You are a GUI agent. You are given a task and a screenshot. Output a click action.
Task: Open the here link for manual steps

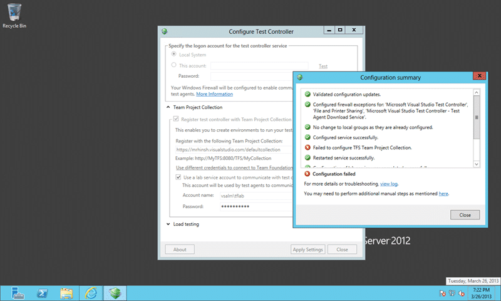coord(443,194)
